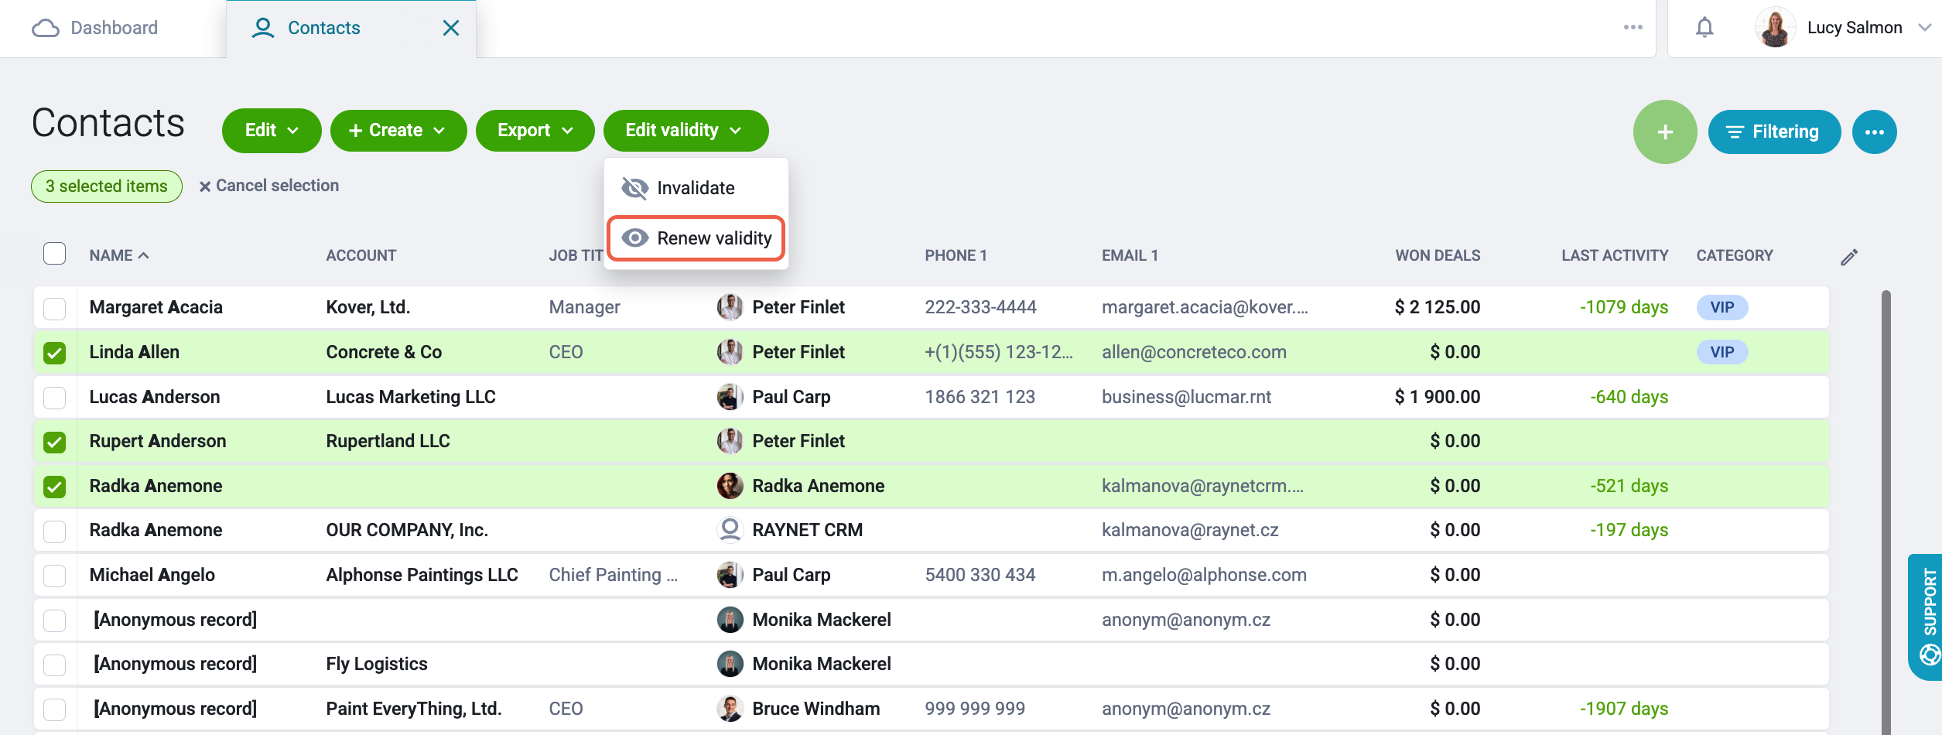
Task: Click the vertical scrollbar of the contacts list
Action: click(x=1886, y=511)
